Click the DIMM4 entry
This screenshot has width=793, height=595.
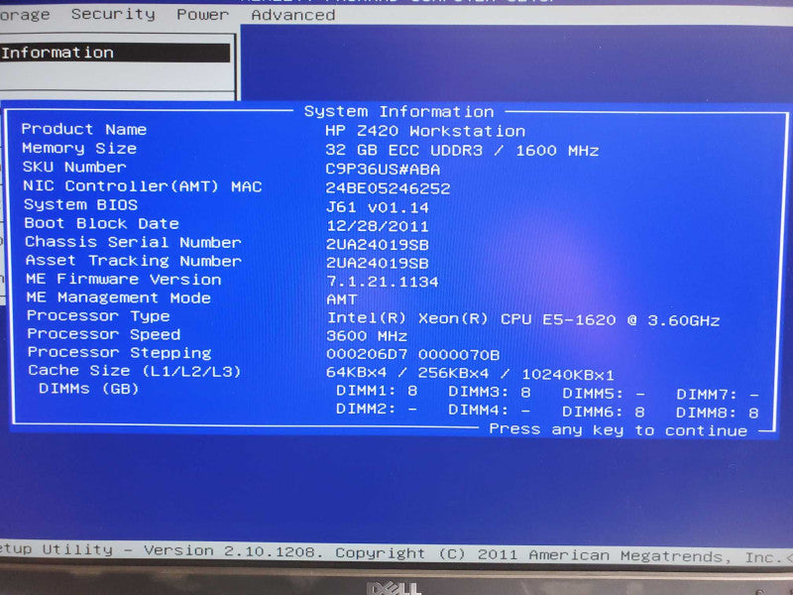pyautogui.click(x=490, y=411)
